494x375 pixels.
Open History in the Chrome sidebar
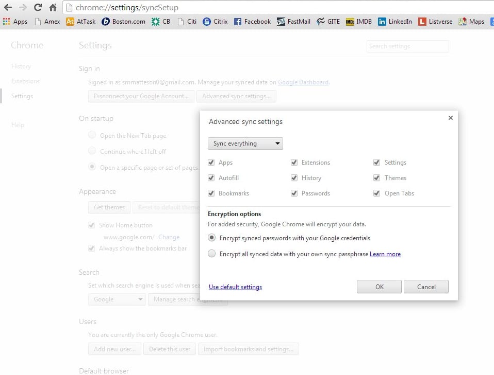[21, 66]
